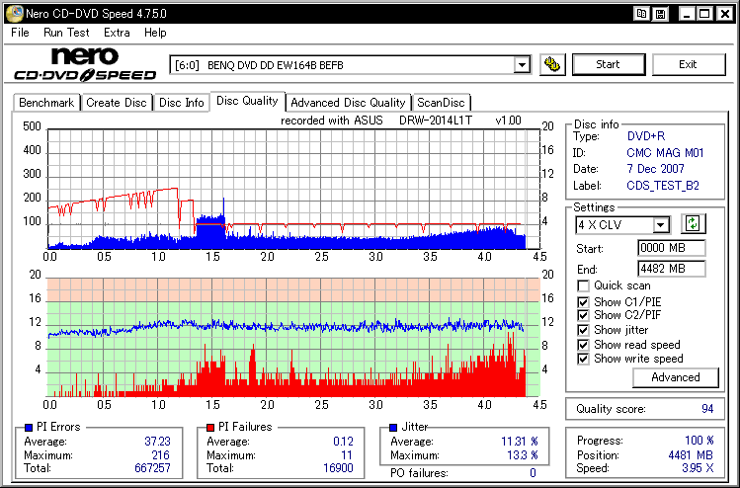Screen dimensions: 740x488
Task: Toggle Show read speed checkbox
Action: 583,345
